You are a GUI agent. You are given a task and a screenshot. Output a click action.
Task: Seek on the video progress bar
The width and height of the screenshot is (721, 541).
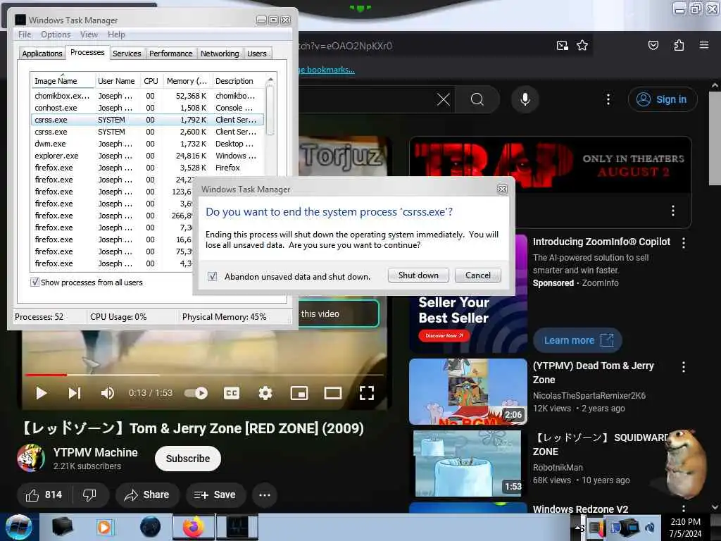pos(205,375)
